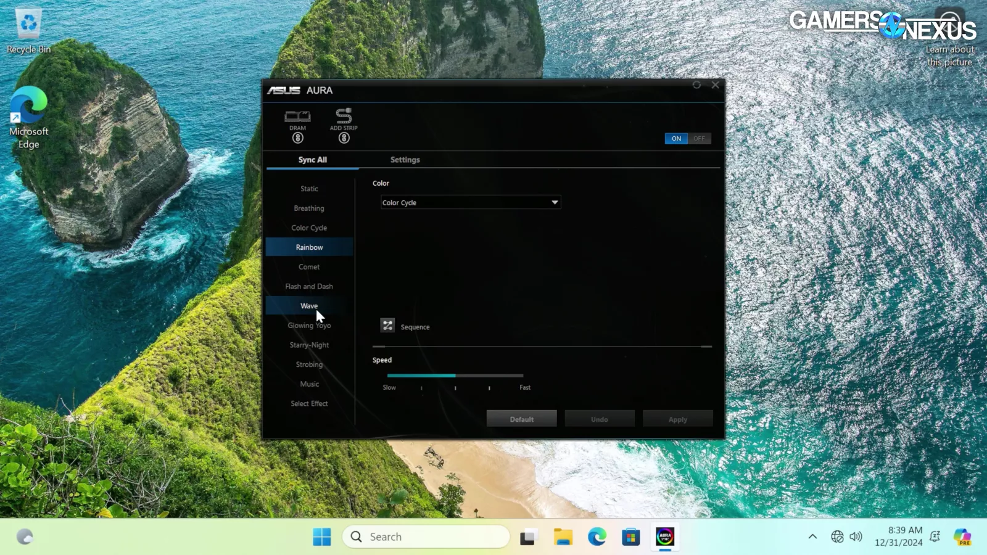Click the Speed slider track near Fast
The image size is (987, 555).
click(517, 376)
